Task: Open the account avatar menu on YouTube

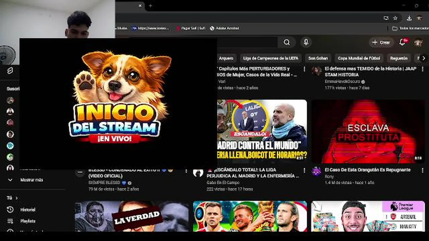Action: (418, 43)
